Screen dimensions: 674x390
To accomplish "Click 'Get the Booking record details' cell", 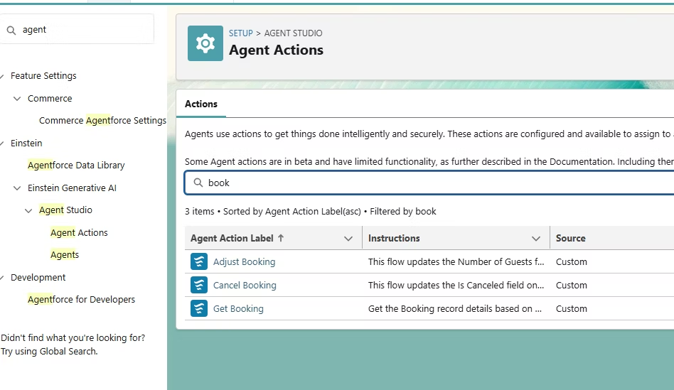I will pyautogui.click(x=455, y=308).
